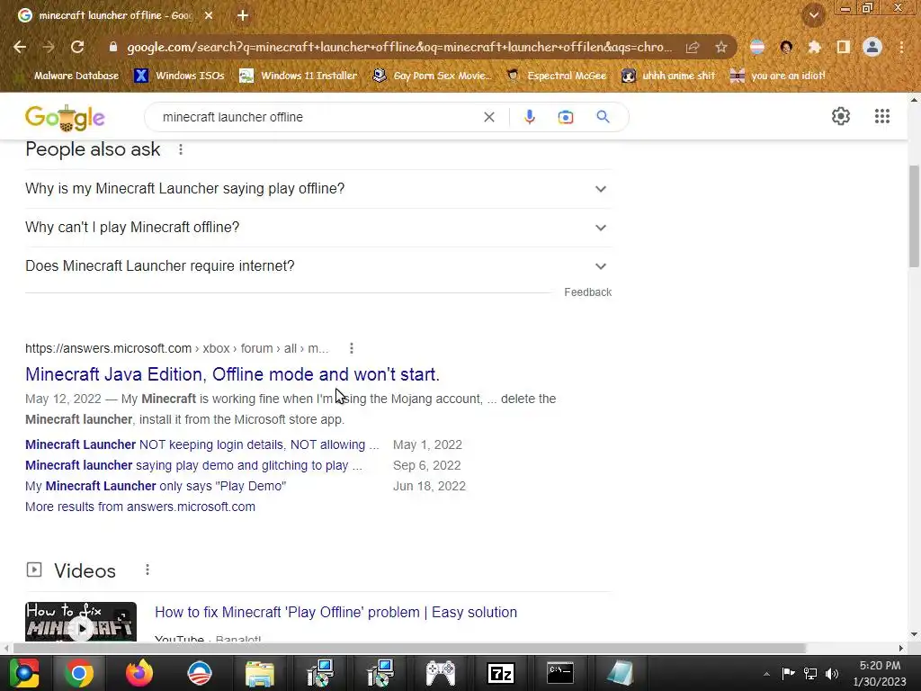Search by image with the camera icon
Image resolution: width=921 pixels, height=691 pixels.
click(566, 117)
